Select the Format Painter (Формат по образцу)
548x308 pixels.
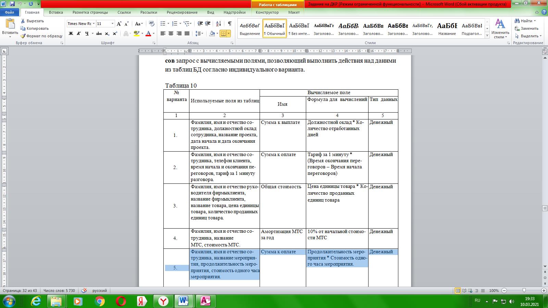(x=41, y=36)
